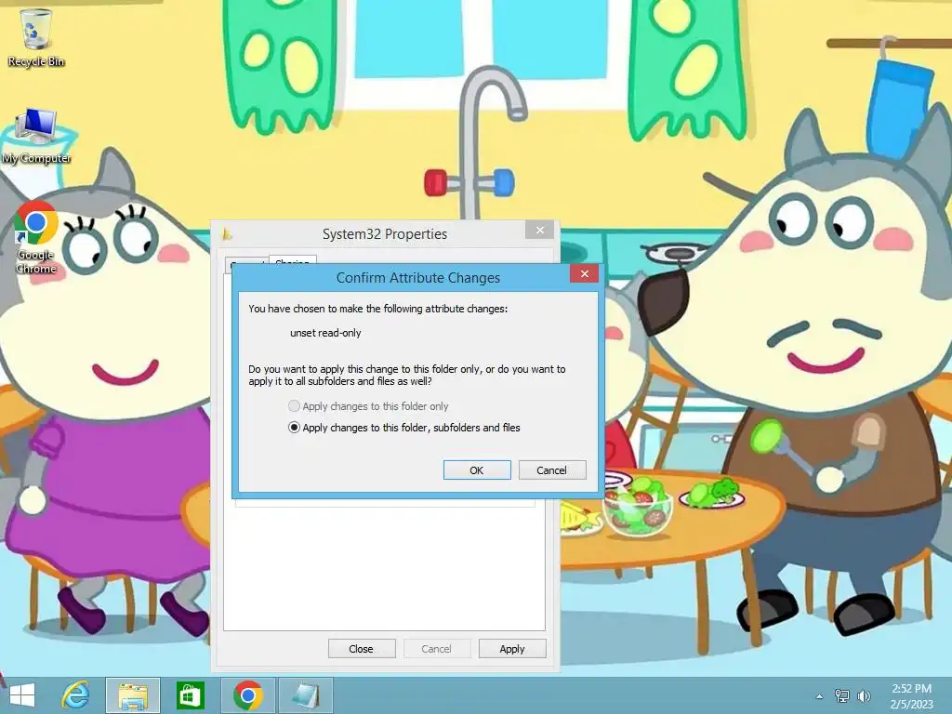The height and width of the screenshot is (714, 952).
Task: Click the folder icon in System32 Properties title
Action: coord(227,233)
